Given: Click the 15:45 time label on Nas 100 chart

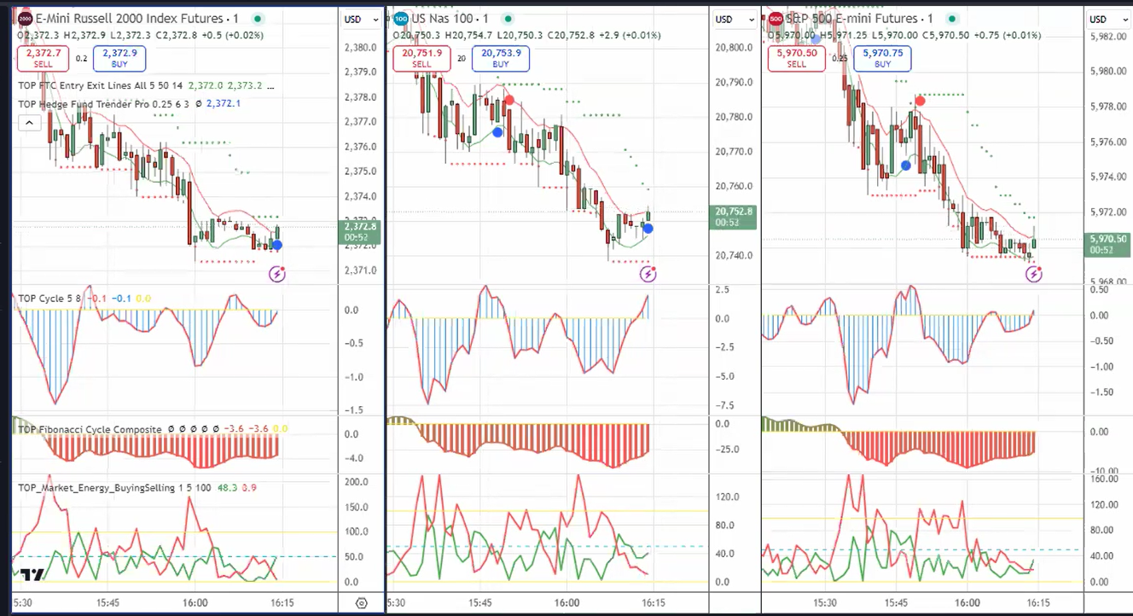Looking at the screenshot, I should [480, 602].
